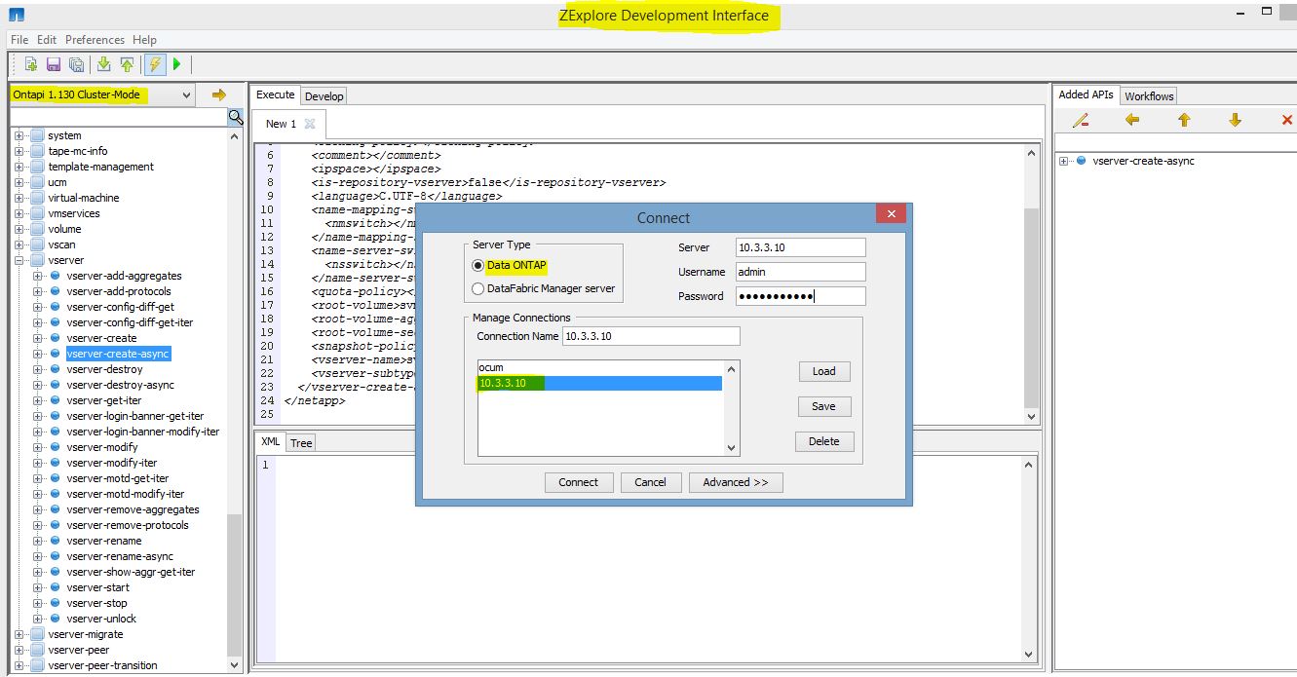Switch to the Workflows tab
The height and width of the screenshot is (677, 1297).
(1149, 95)
